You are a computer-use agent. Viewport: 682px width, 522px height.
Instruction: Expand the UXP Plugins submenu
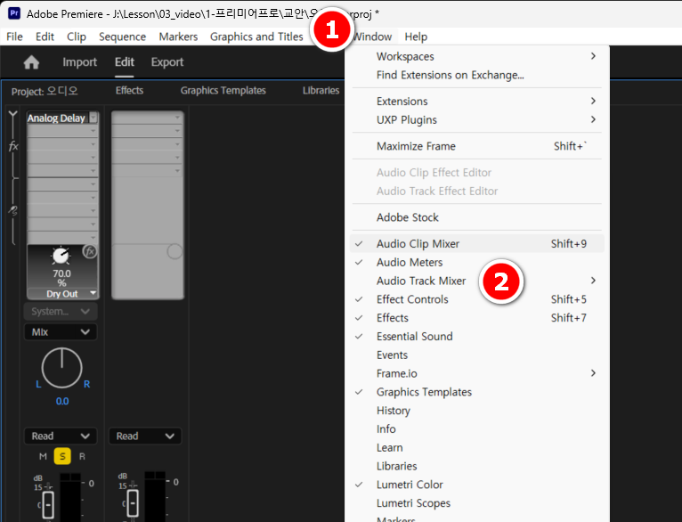pyautogui.click(x=476, y=119)
